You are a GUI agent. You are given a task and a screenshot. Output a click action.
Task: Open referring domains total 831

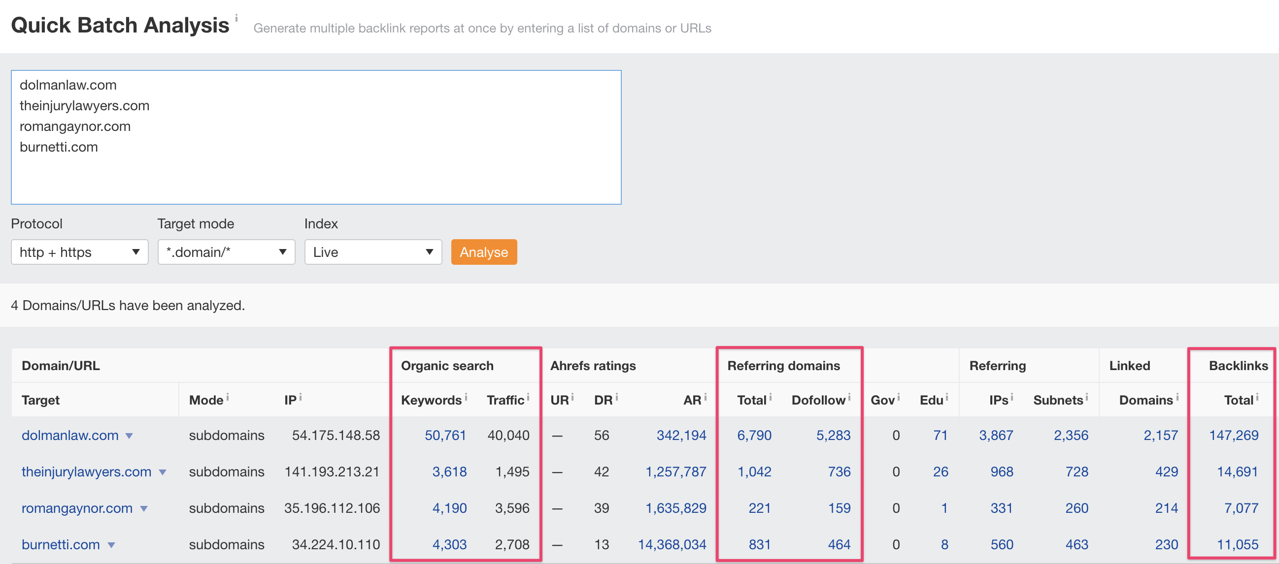tap(760, 544)
